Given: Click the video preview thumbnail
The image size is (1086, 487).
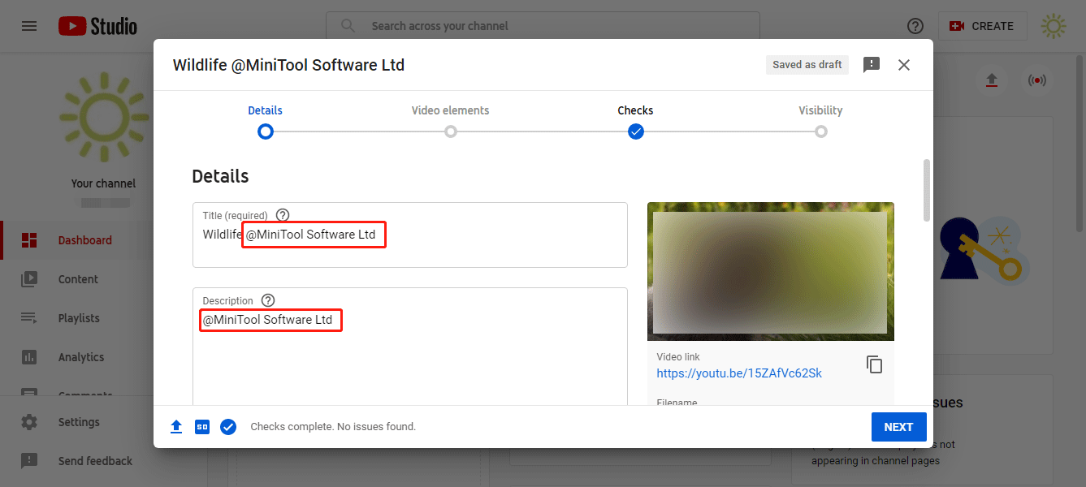Looking at the screenshot, I should click(770, 271).
